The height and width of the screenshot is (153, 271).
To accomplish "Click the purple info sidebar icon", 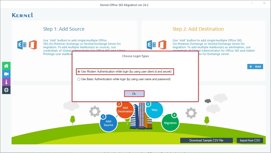I will click(x=6, y=82).
